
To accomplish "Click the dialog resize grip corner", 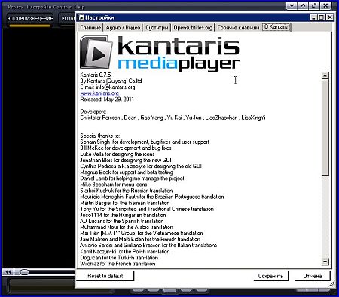I will pos(331,284).
